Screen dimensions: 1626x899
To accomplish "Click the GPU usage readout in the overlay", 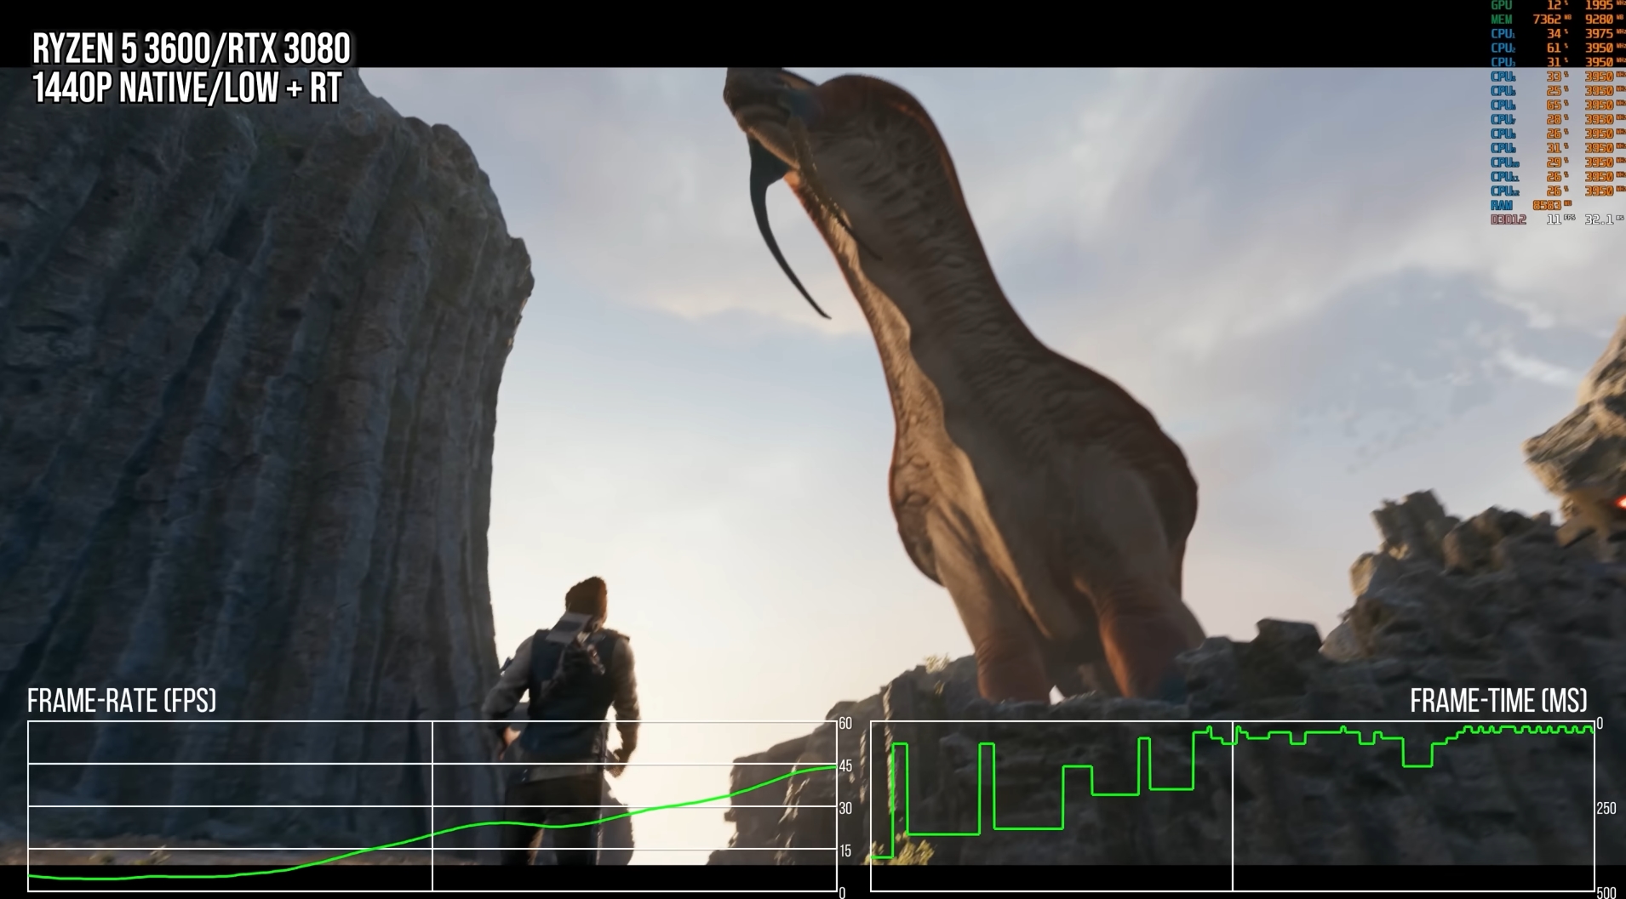I will pos(1554,7).
